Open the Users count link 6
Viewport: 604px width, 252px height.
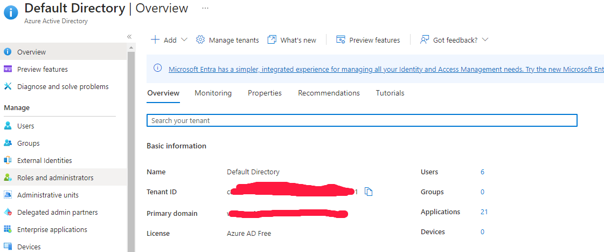(x=482, y=172)
